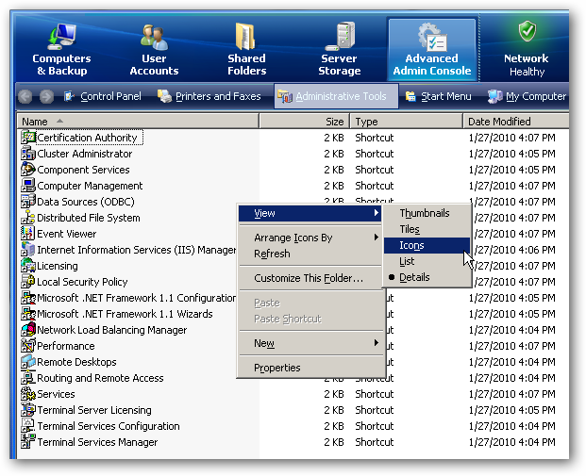Click Component Services date modified cell
The width and height of the screenshot is (586, 476).
click(x=511, y=170)
